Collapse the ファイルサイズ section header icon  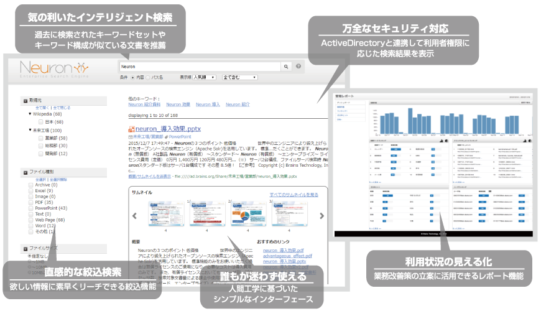click(x=25, y=249)
